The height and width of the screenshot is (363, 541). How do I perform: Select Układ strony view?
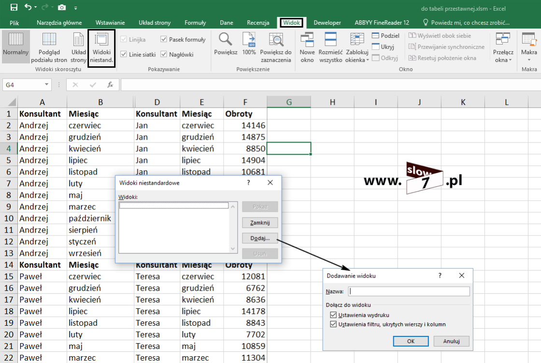pyautogui.click(x=78, y=46)
